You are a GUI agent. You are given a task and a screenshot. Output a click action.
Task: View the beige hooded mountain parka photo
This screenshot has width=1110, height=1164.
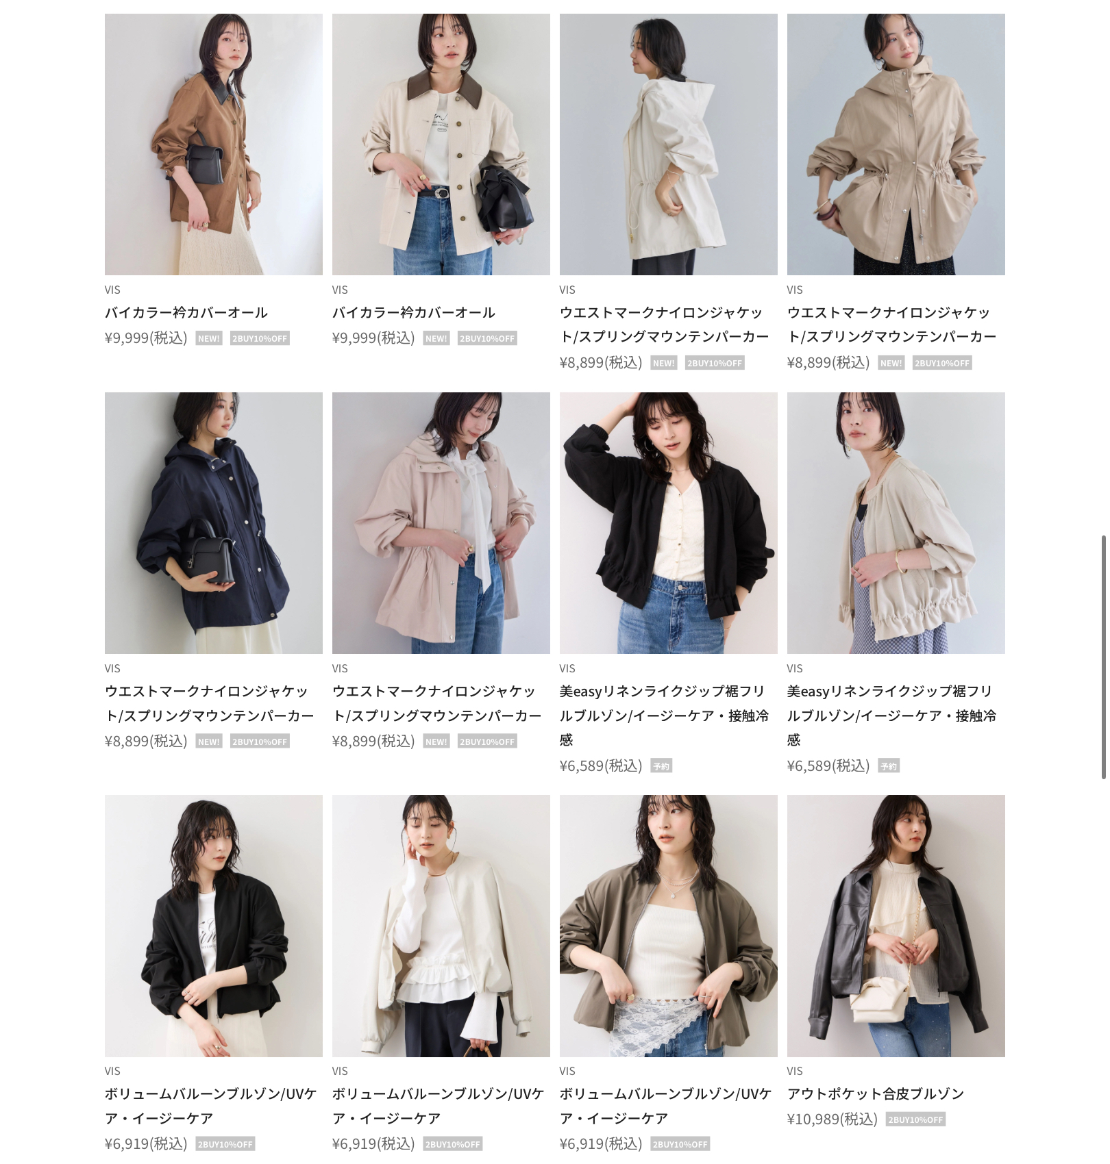coord(896,144)
